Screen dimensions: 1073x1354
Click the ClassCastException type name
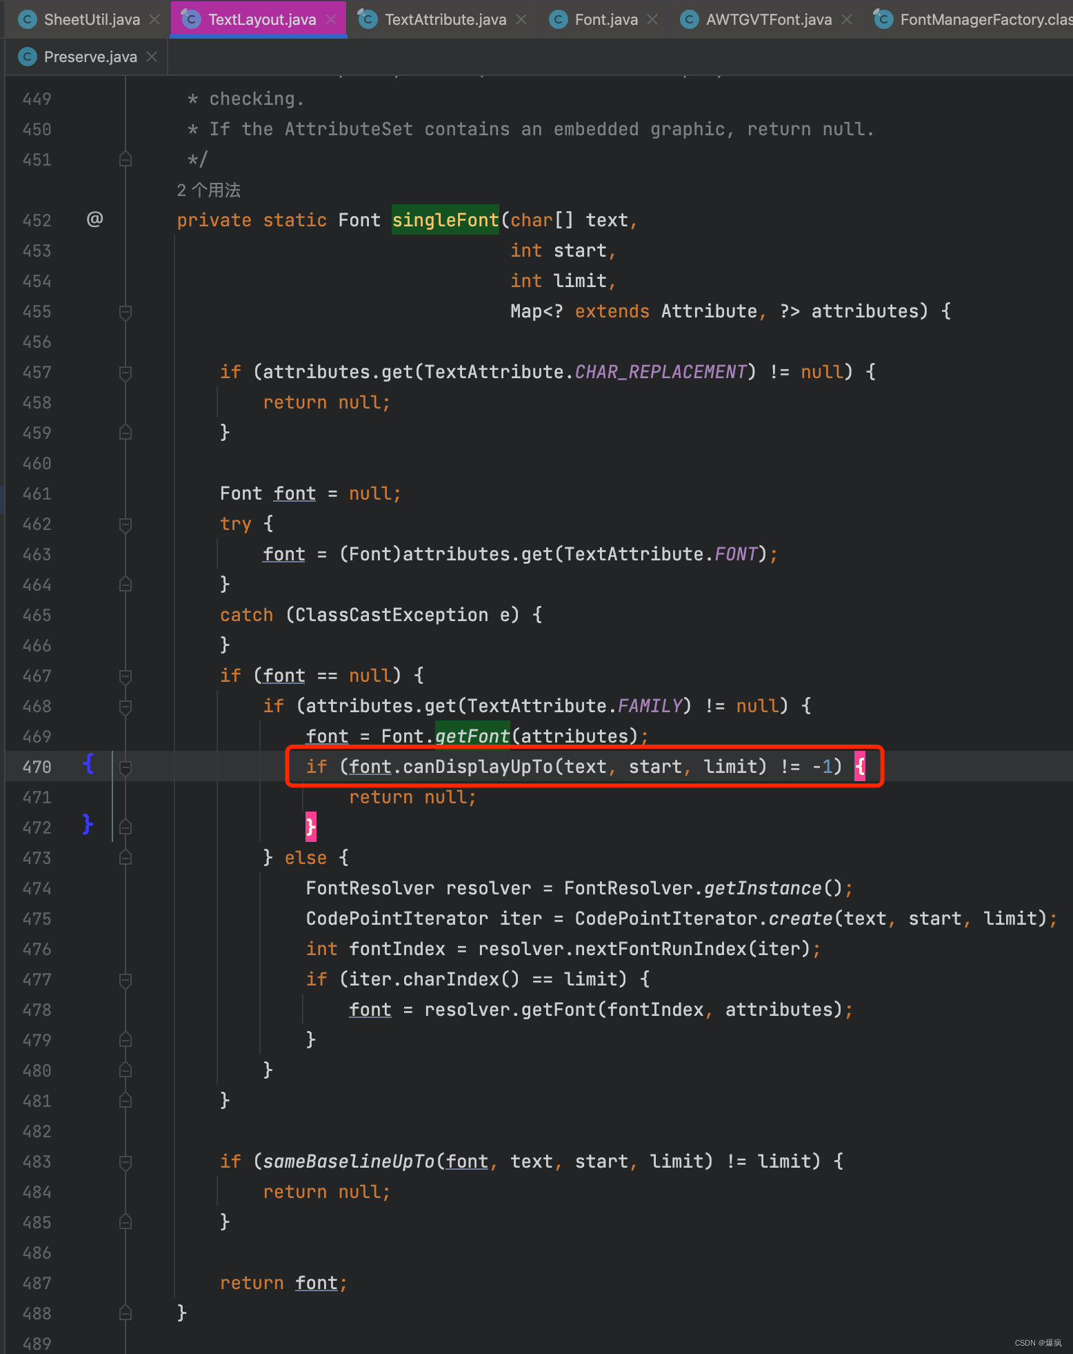(392, 615)
